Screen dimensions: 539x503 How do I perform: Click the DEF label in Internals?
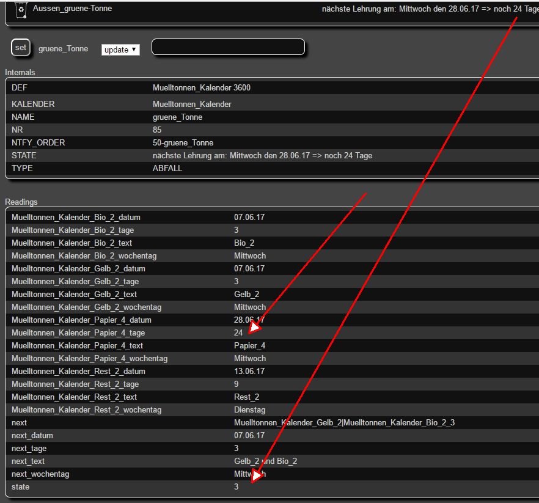(x=20, y=88)
